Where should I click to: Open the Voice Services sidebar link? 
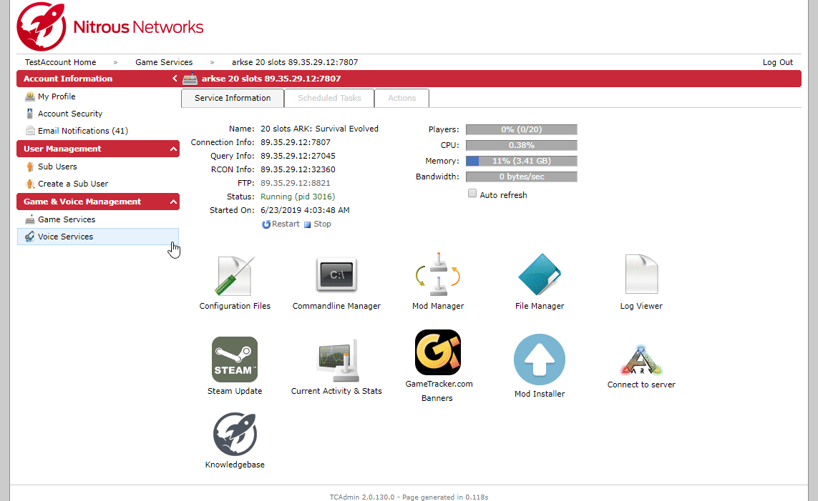(x=65, y=237)
